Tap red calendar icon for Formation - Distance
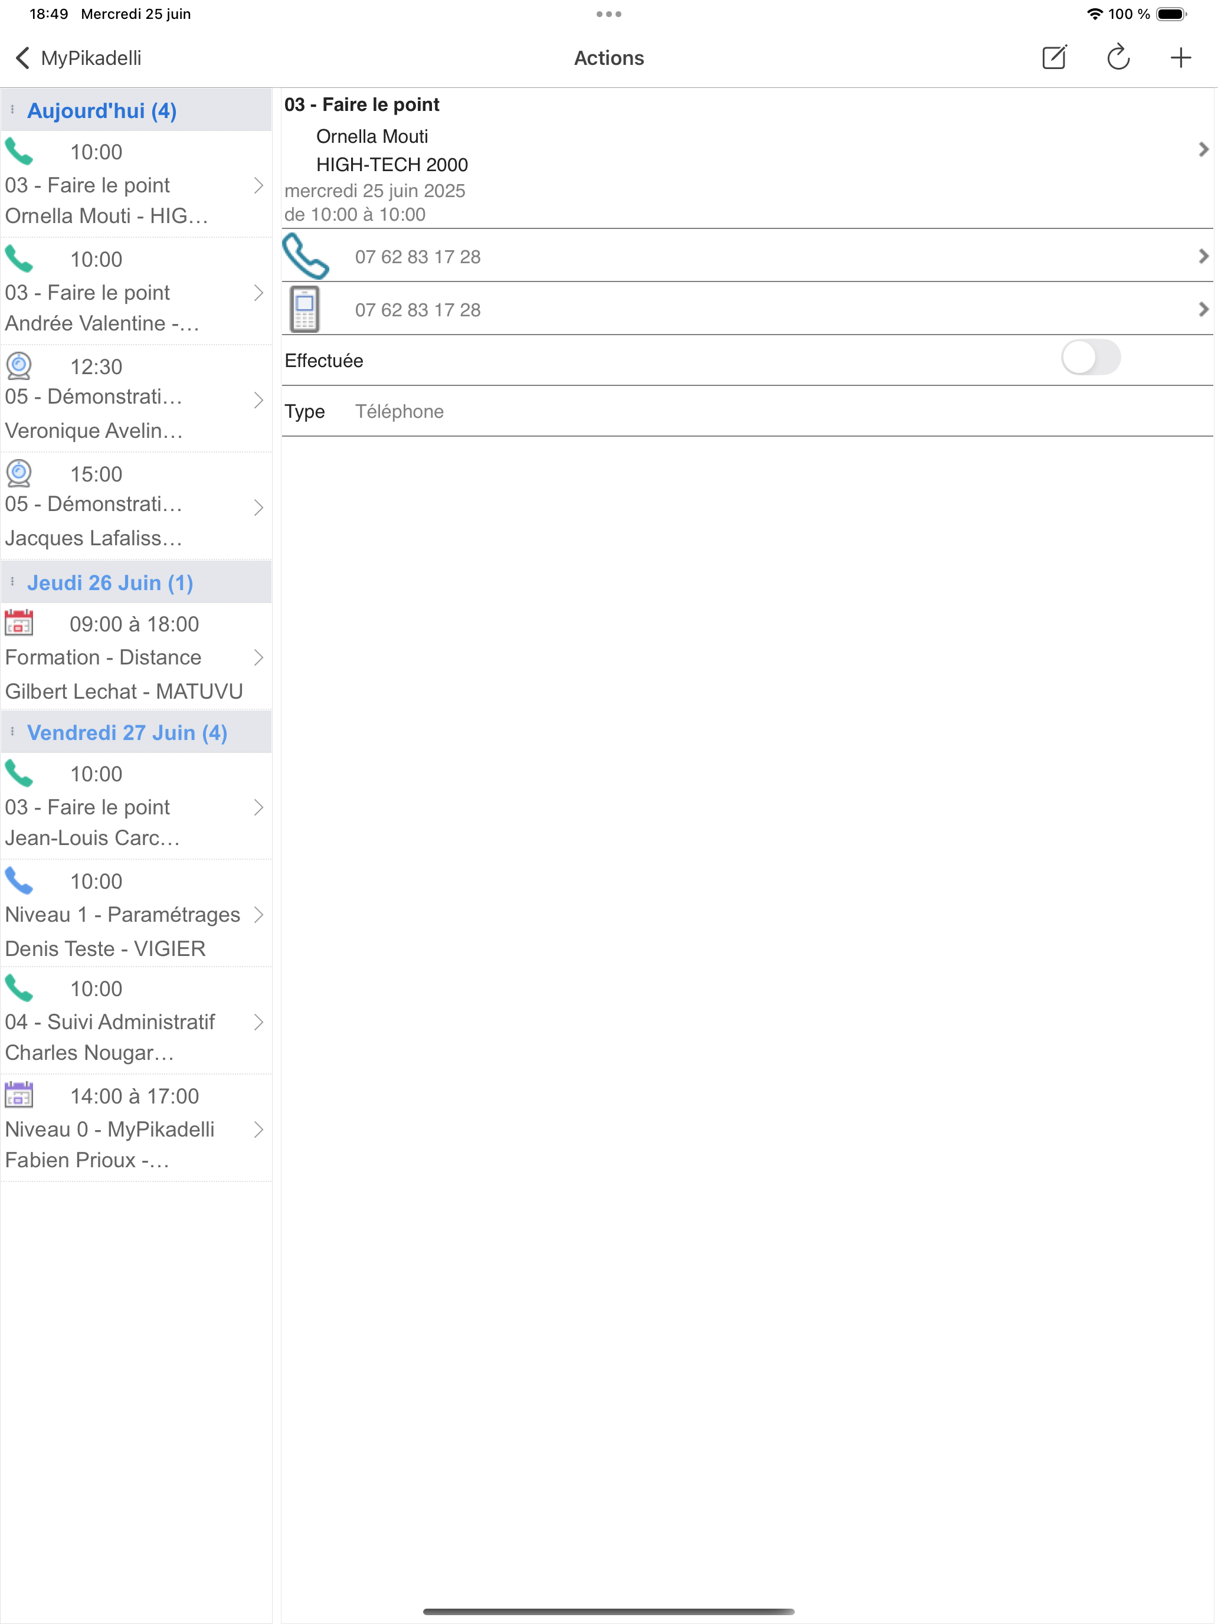 click(x=19, y=623)
